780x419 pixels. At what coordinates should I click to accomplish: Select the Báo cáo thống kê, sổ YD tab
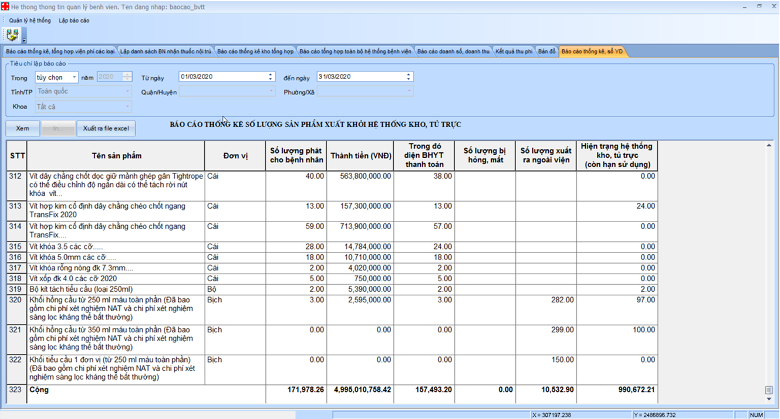[x=593, y=52]
